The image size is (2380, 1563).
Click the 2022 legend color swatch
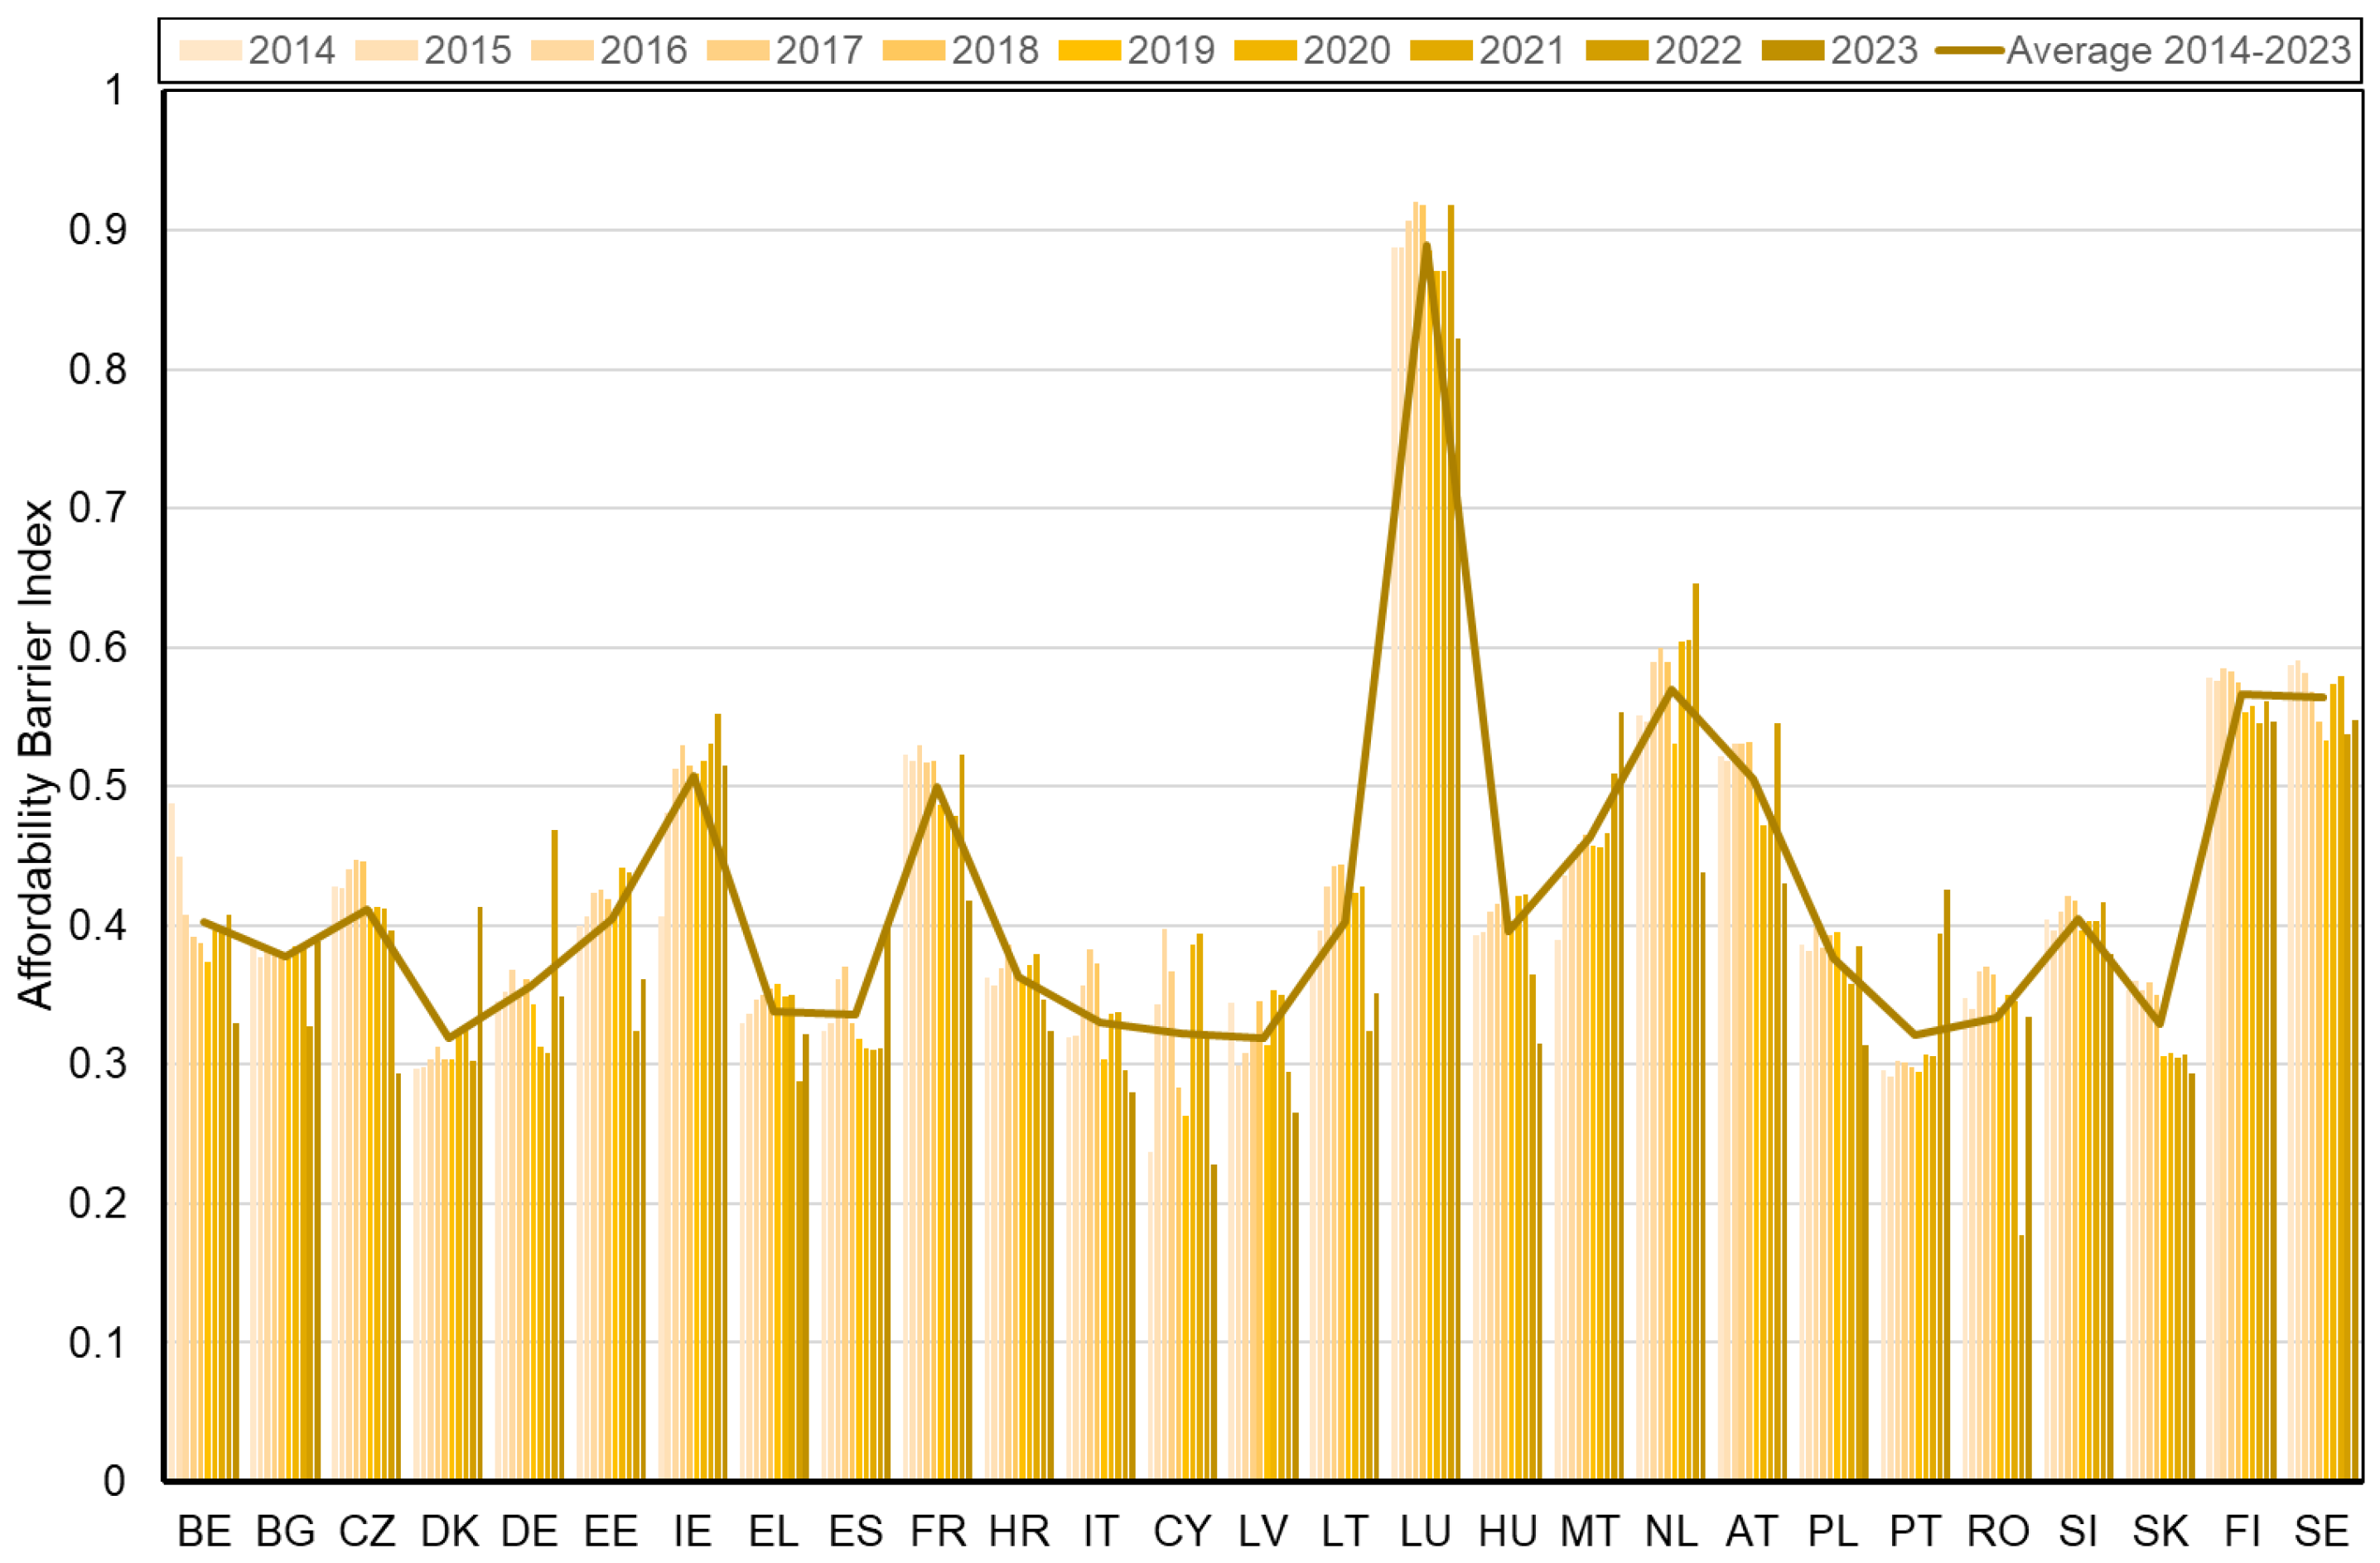(x=1617, y=50)
